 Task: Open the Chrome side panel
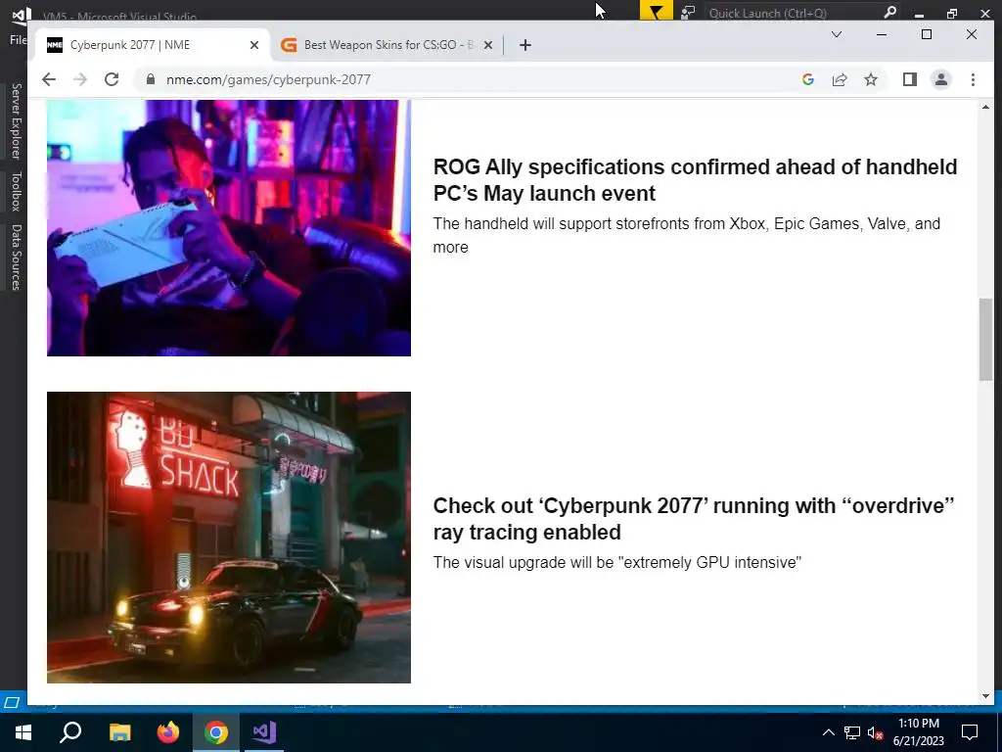[909, 79]
